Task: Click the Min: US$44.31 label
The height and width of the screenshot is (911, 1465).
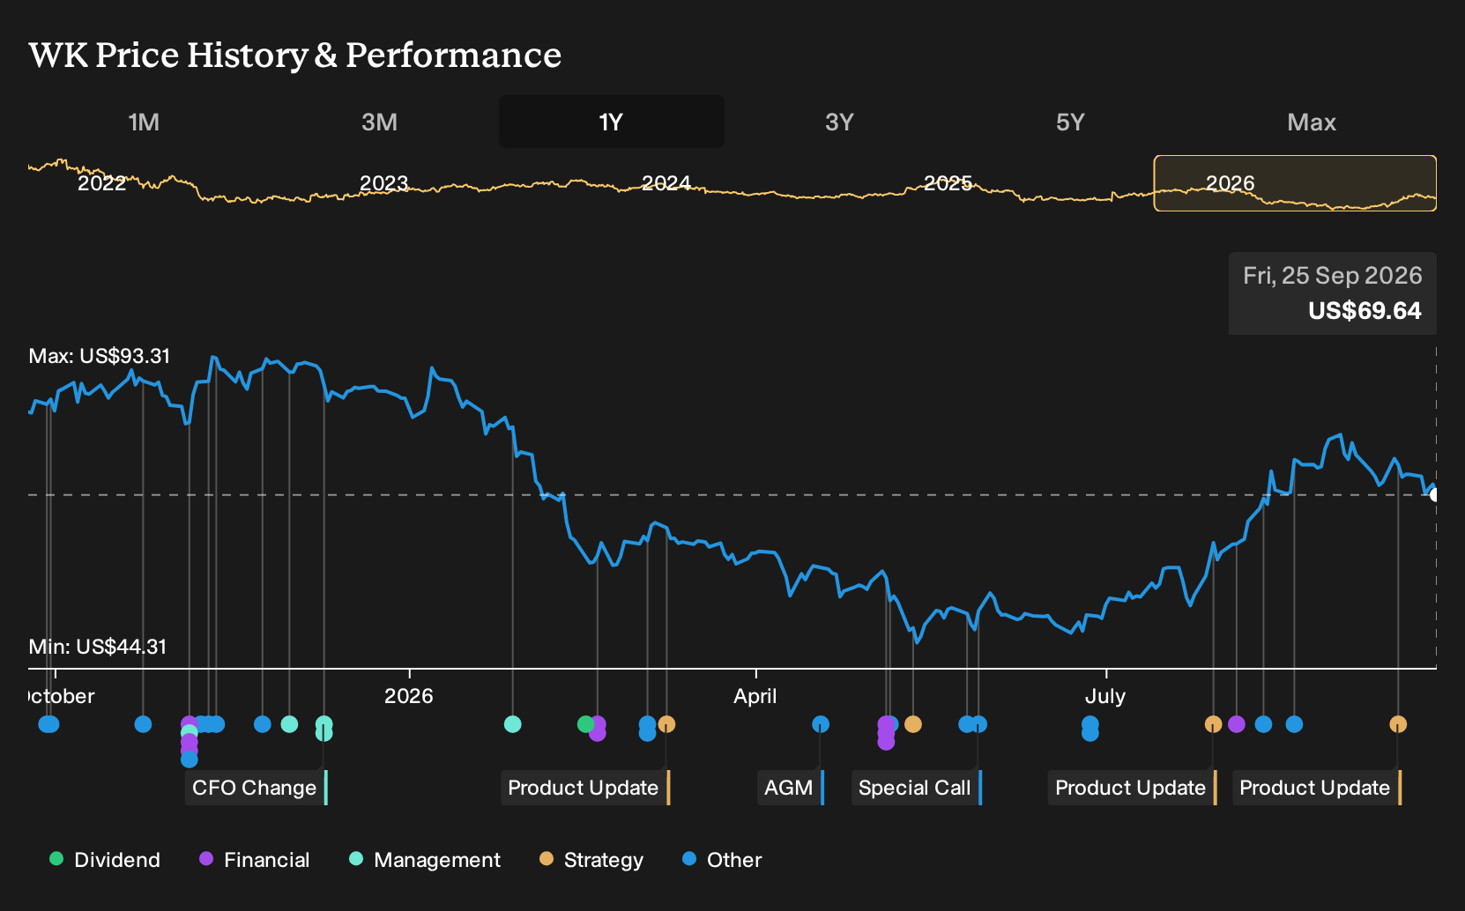Action: pos(98,647)
